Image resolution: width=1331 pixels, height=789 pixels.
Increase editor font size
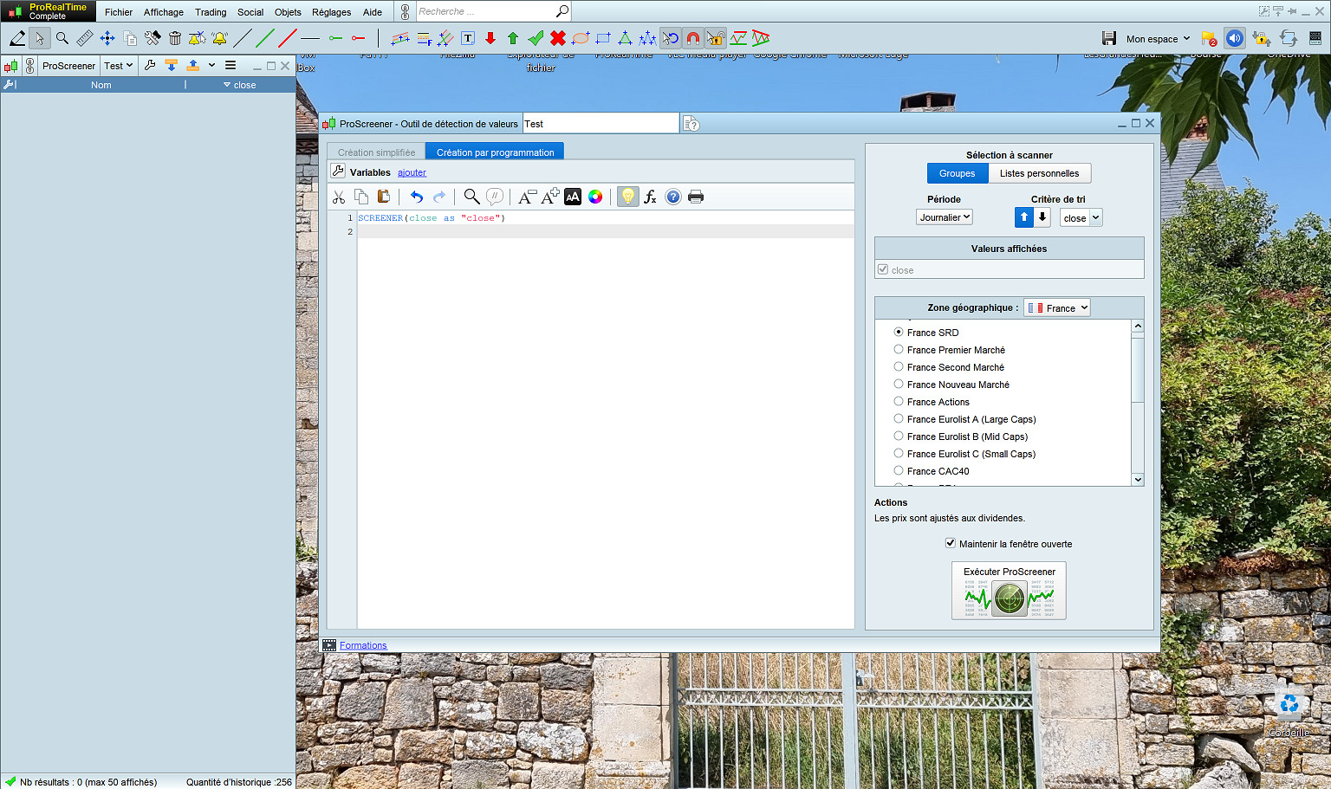[x=550, y=197]
